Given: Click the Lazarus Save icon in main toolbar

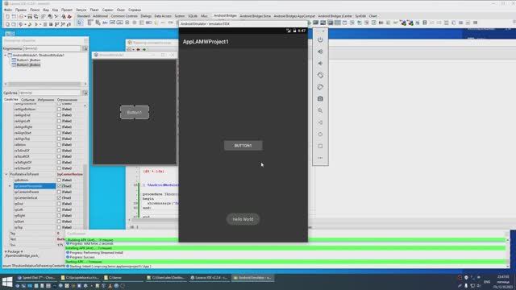Looking at the screenshot, I should click(30, 16).
